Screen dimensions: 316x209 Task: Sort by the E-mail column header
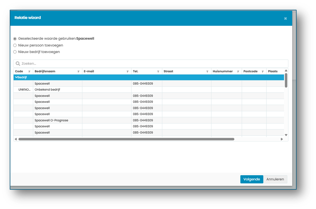89,71
